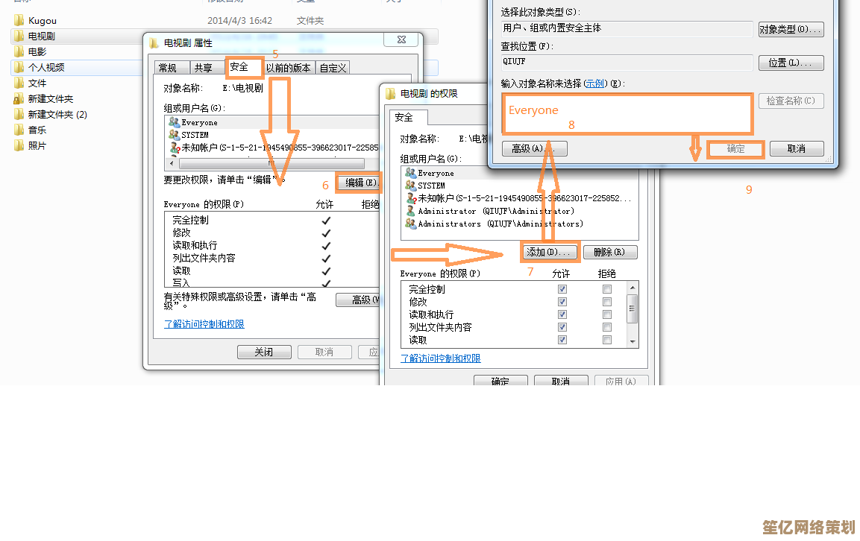The height and width of the screenshot is (541, 860).
Task: Uncheck Allow for 读取和执行 permission
Action: pos(562,314)
